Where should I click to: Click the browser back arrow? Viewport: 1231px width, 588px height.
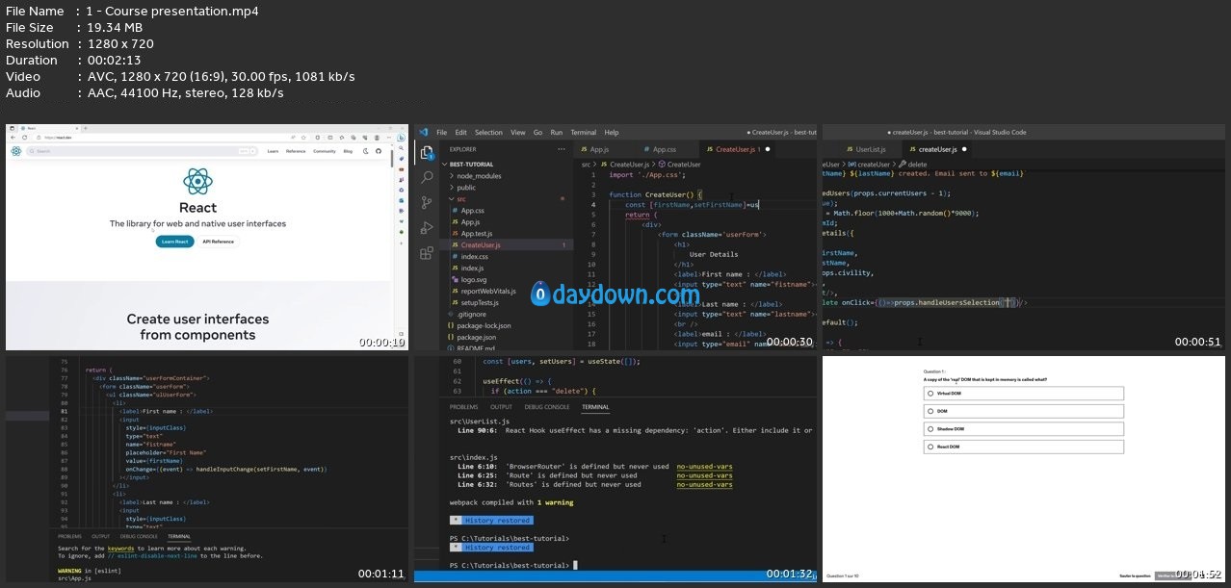click(13, 138)
